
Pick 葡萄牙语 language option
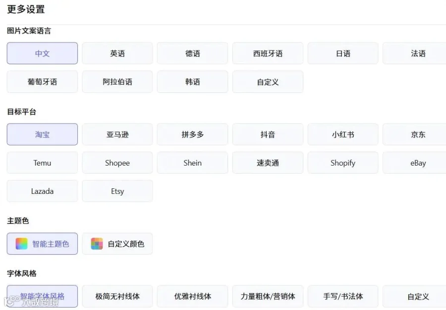click(x=42, y=82)
